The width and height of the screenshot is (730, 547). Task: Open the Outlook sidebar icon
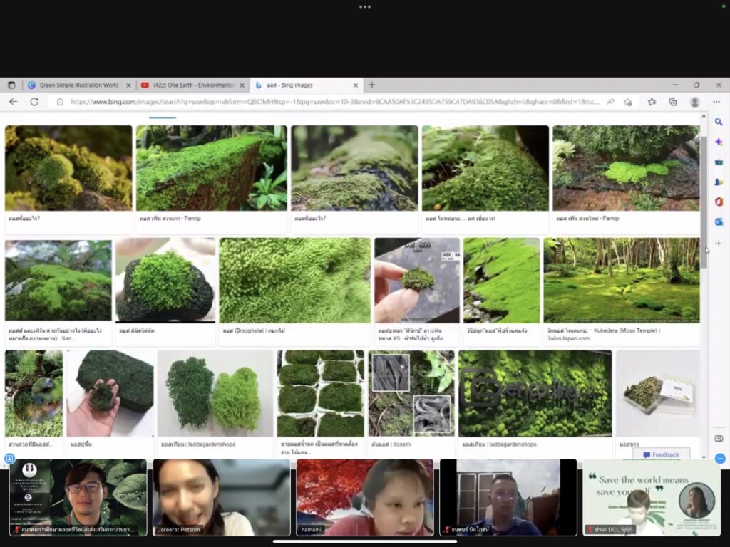(x=719, y=222)
